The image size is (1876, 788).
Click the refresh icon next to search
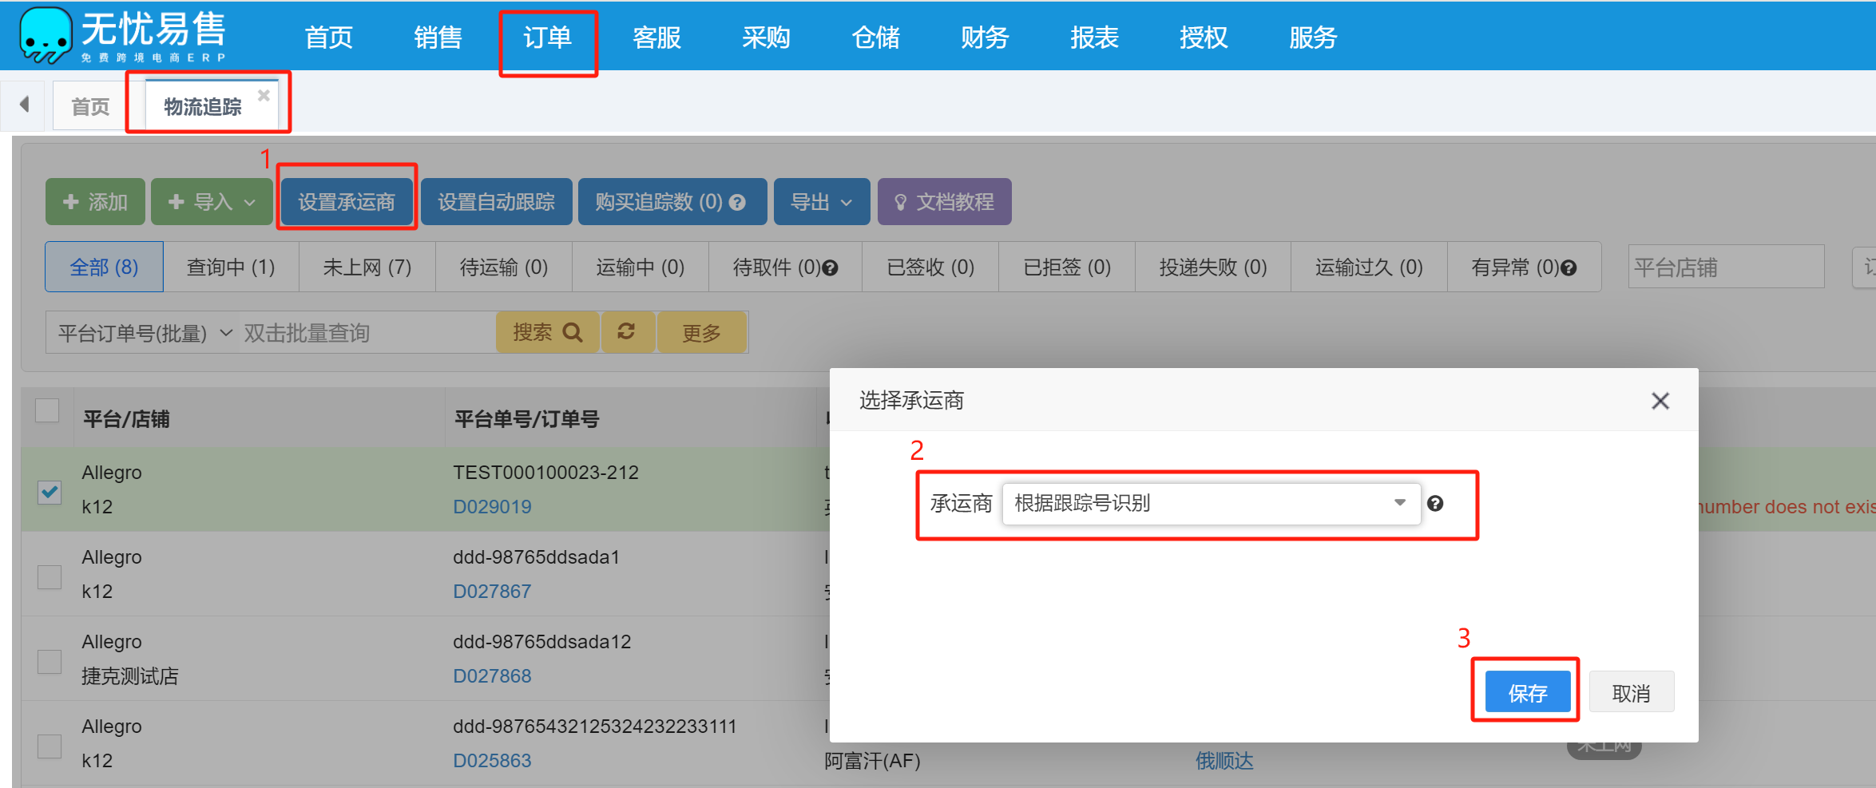(x=627, y=332)
